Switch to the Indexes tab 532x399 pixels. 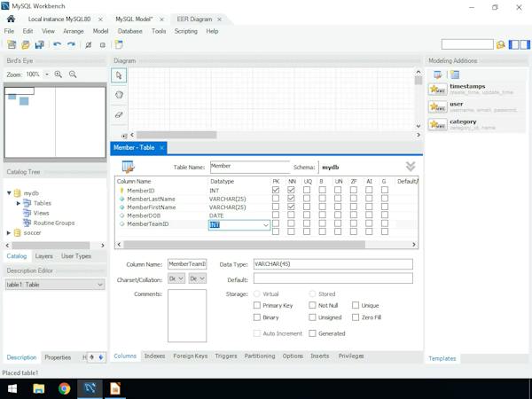(x=154, y=356)
